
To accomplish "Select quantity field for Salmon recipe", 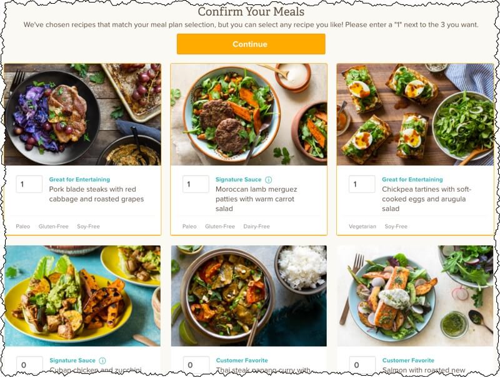I will tap(362, 365).
